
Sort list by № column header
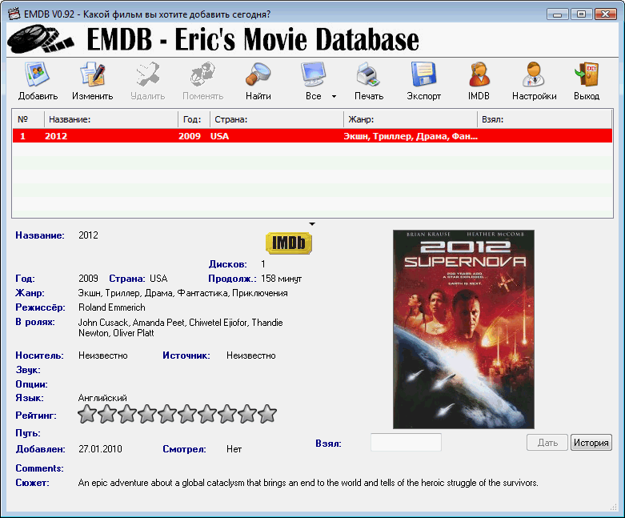click(x=28, y=119)
